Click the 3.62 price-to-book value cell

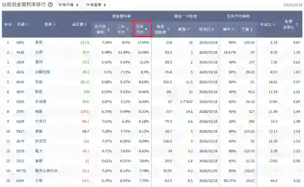297,92
